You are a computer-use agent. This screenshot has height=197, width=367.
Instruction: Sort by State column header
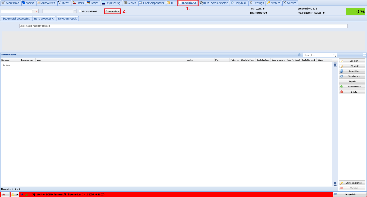[324, 60]
